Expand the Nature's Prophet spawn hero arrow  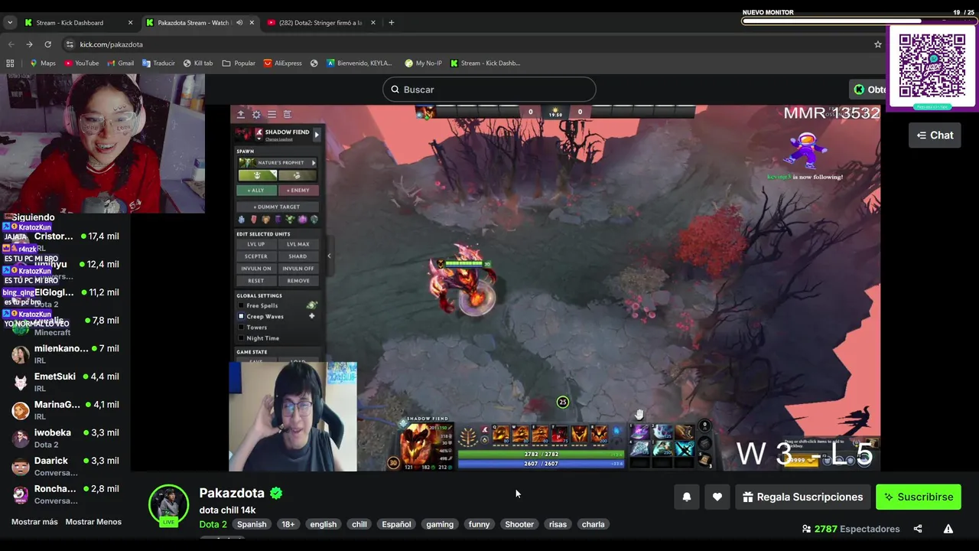pos(314,162)
